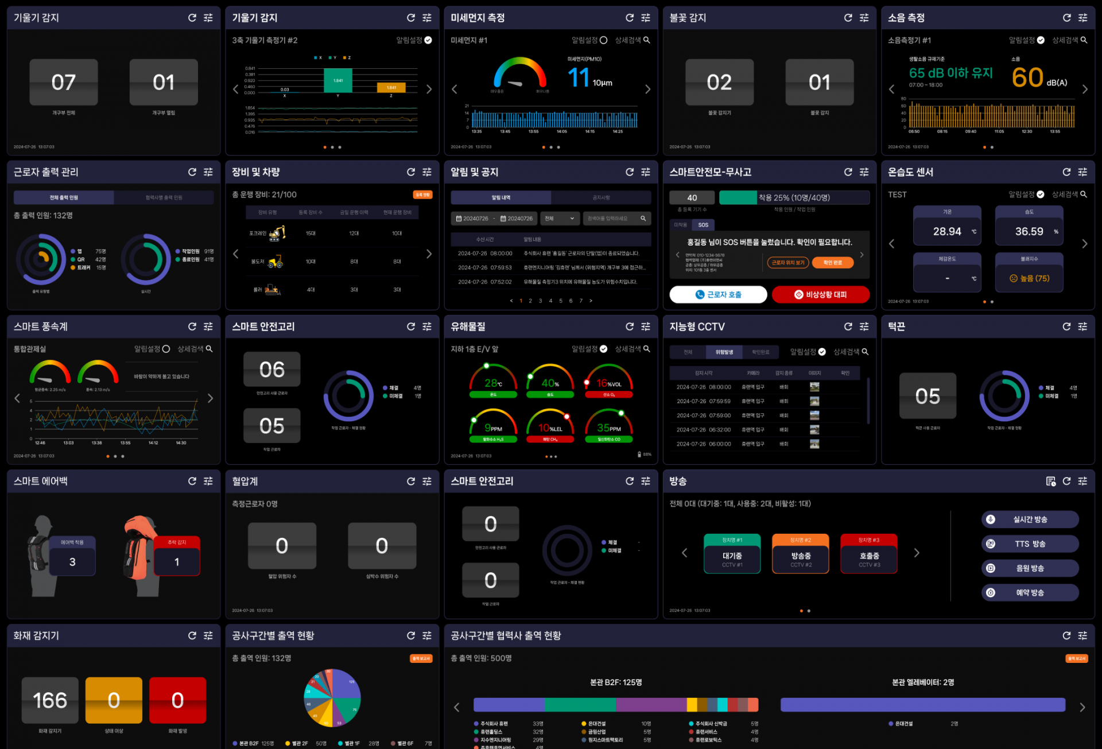Click the 본관 엘리베이터 purple bar

pyautogui.click(x=923, y=705)
